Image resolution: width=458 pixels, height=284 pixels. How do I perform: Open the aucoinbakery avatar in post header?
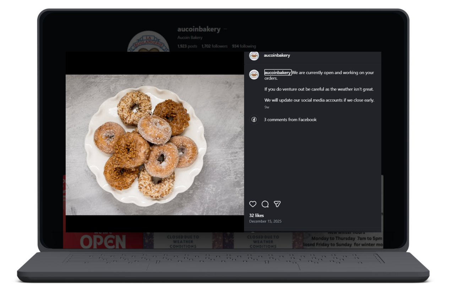(x=254, y=56)
